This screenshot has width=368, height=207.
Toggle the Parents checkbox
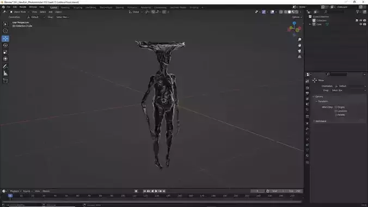336,115
